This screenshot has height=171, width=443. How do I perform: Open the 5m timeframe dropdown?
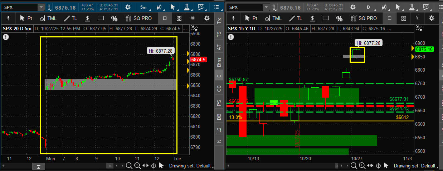tap(143, 7)
